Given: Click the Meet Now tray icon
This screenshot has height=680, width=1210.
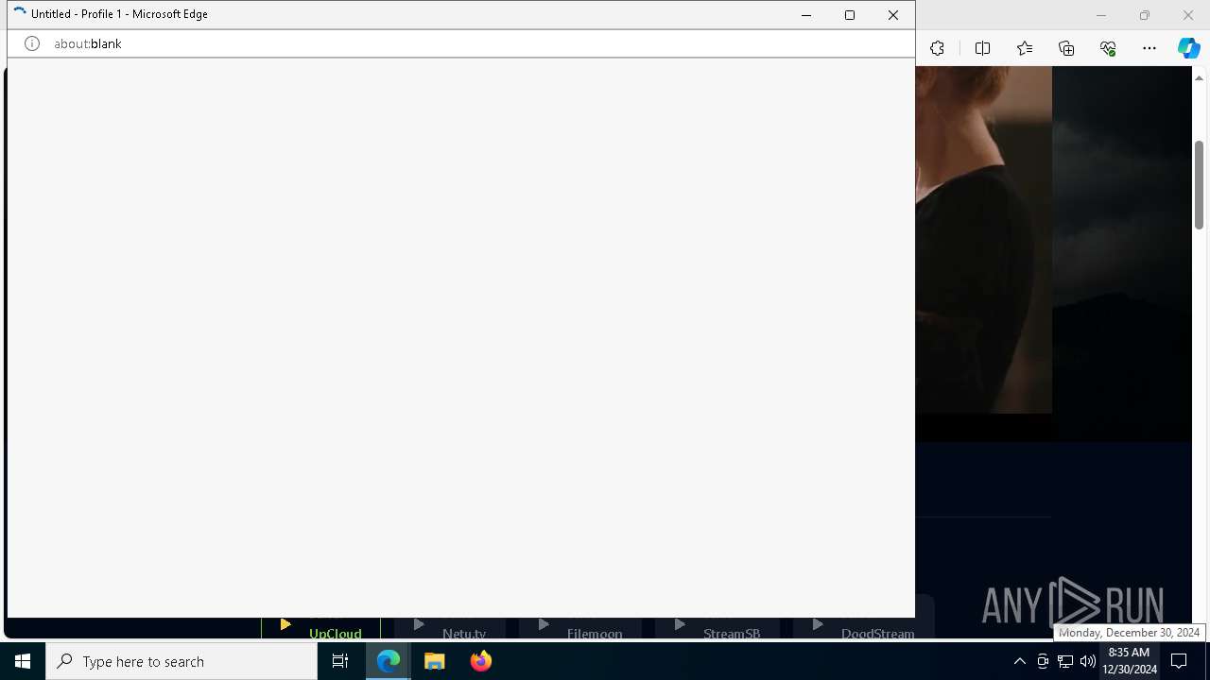Looking at the screenshot, I should [x=1043, y=661].
